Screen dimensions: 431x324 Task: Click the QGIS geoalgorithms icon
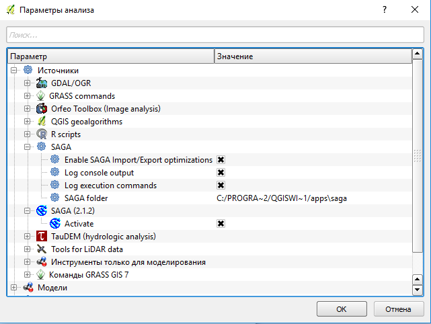click(42, 121)
